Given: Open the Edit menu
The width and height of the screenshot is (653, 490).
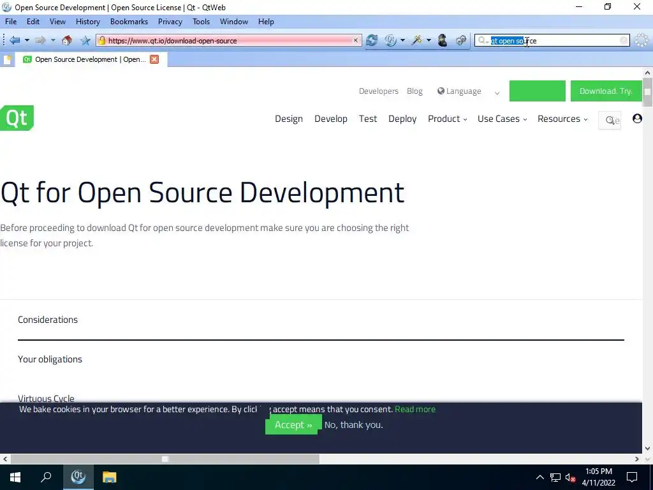Looking at the screenshot, I should 33,22.
